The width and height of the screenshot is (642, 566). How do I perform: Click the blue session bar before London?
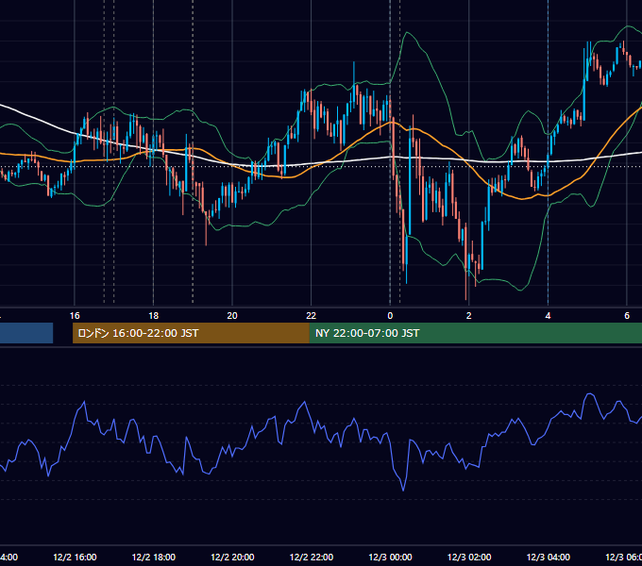click(x=26, y=333)
